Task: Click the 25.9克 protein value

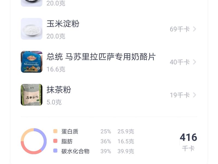Action: [x=126, y=131]
